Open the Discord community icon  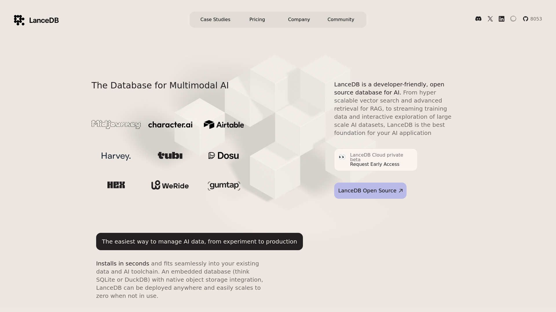478,19
